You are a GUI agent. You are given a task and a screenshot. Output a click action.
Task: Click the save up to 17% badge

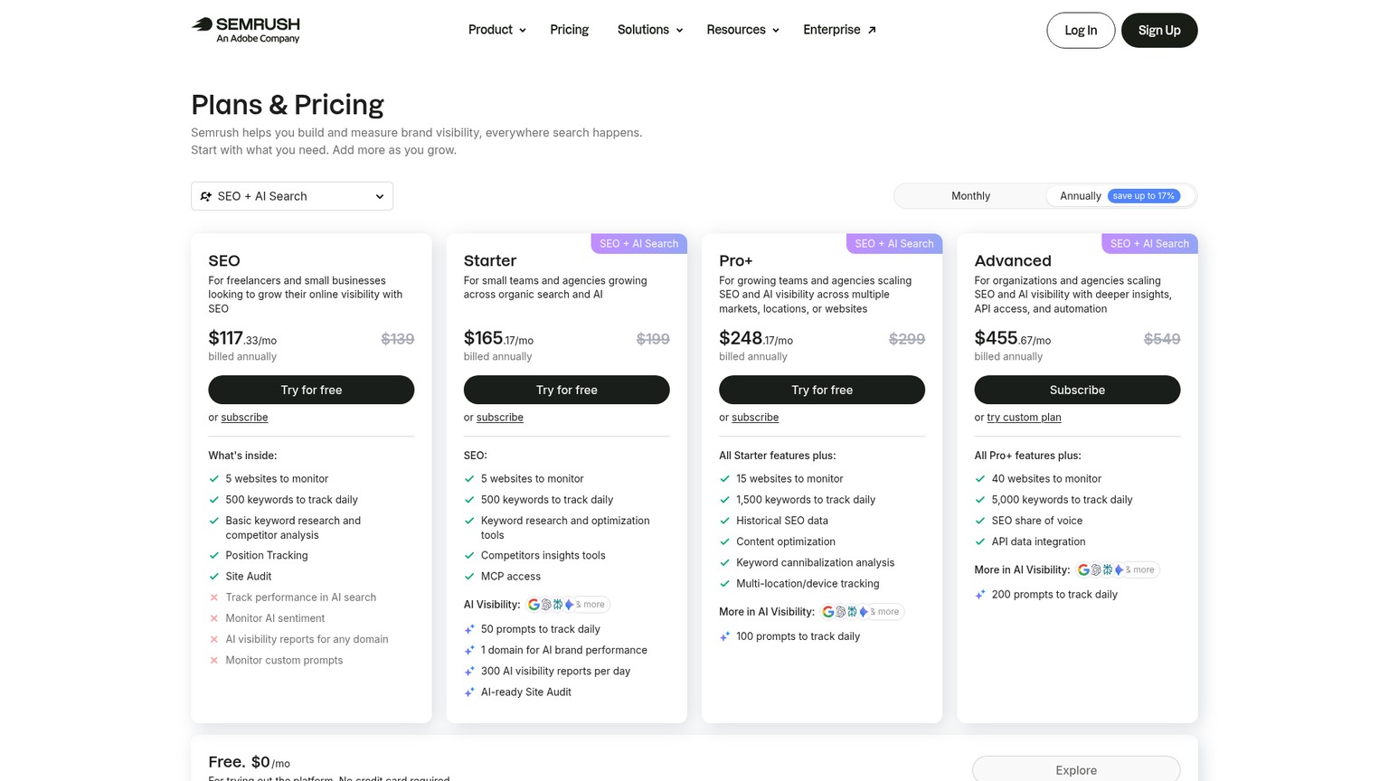pos(1144,196)
